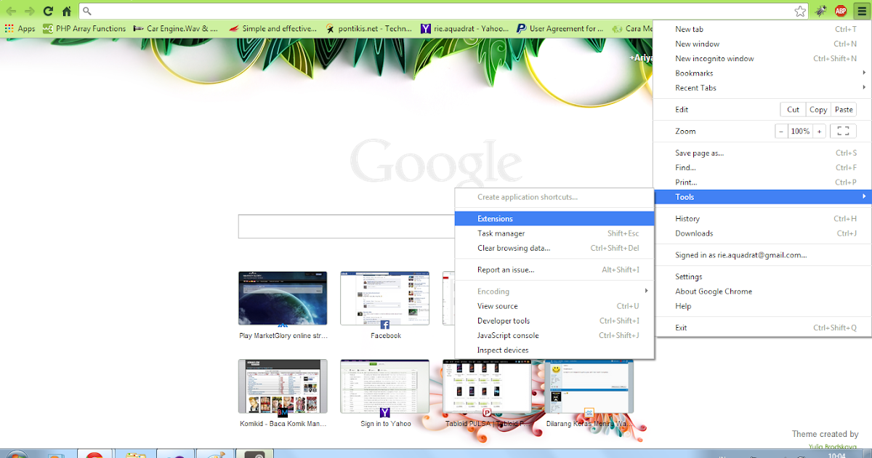
Task: Click the Paste button in Edit row
Action: [844, 110]
